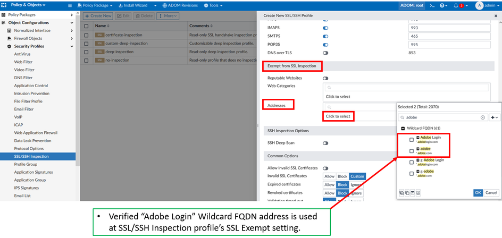This screenshot has width=502, height=238.
Task: Open dropdown arrow next to Install Wizard
Action: [155, 5]
